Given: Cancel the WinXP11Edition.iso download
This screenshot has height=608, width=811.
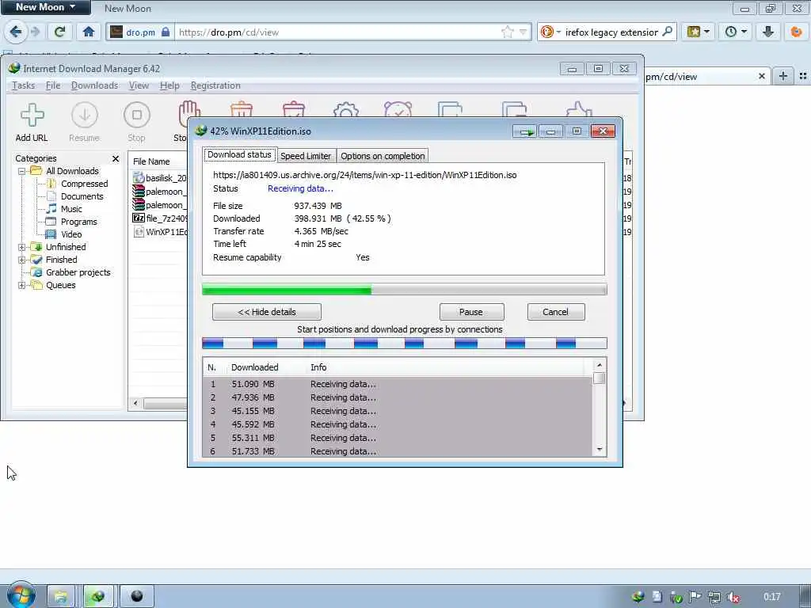Looking at the screenshot, I should point(555,312).
